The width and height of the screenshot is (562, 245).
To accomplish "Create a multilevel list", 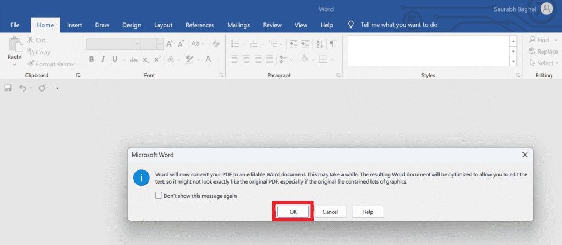I will 273,44.
